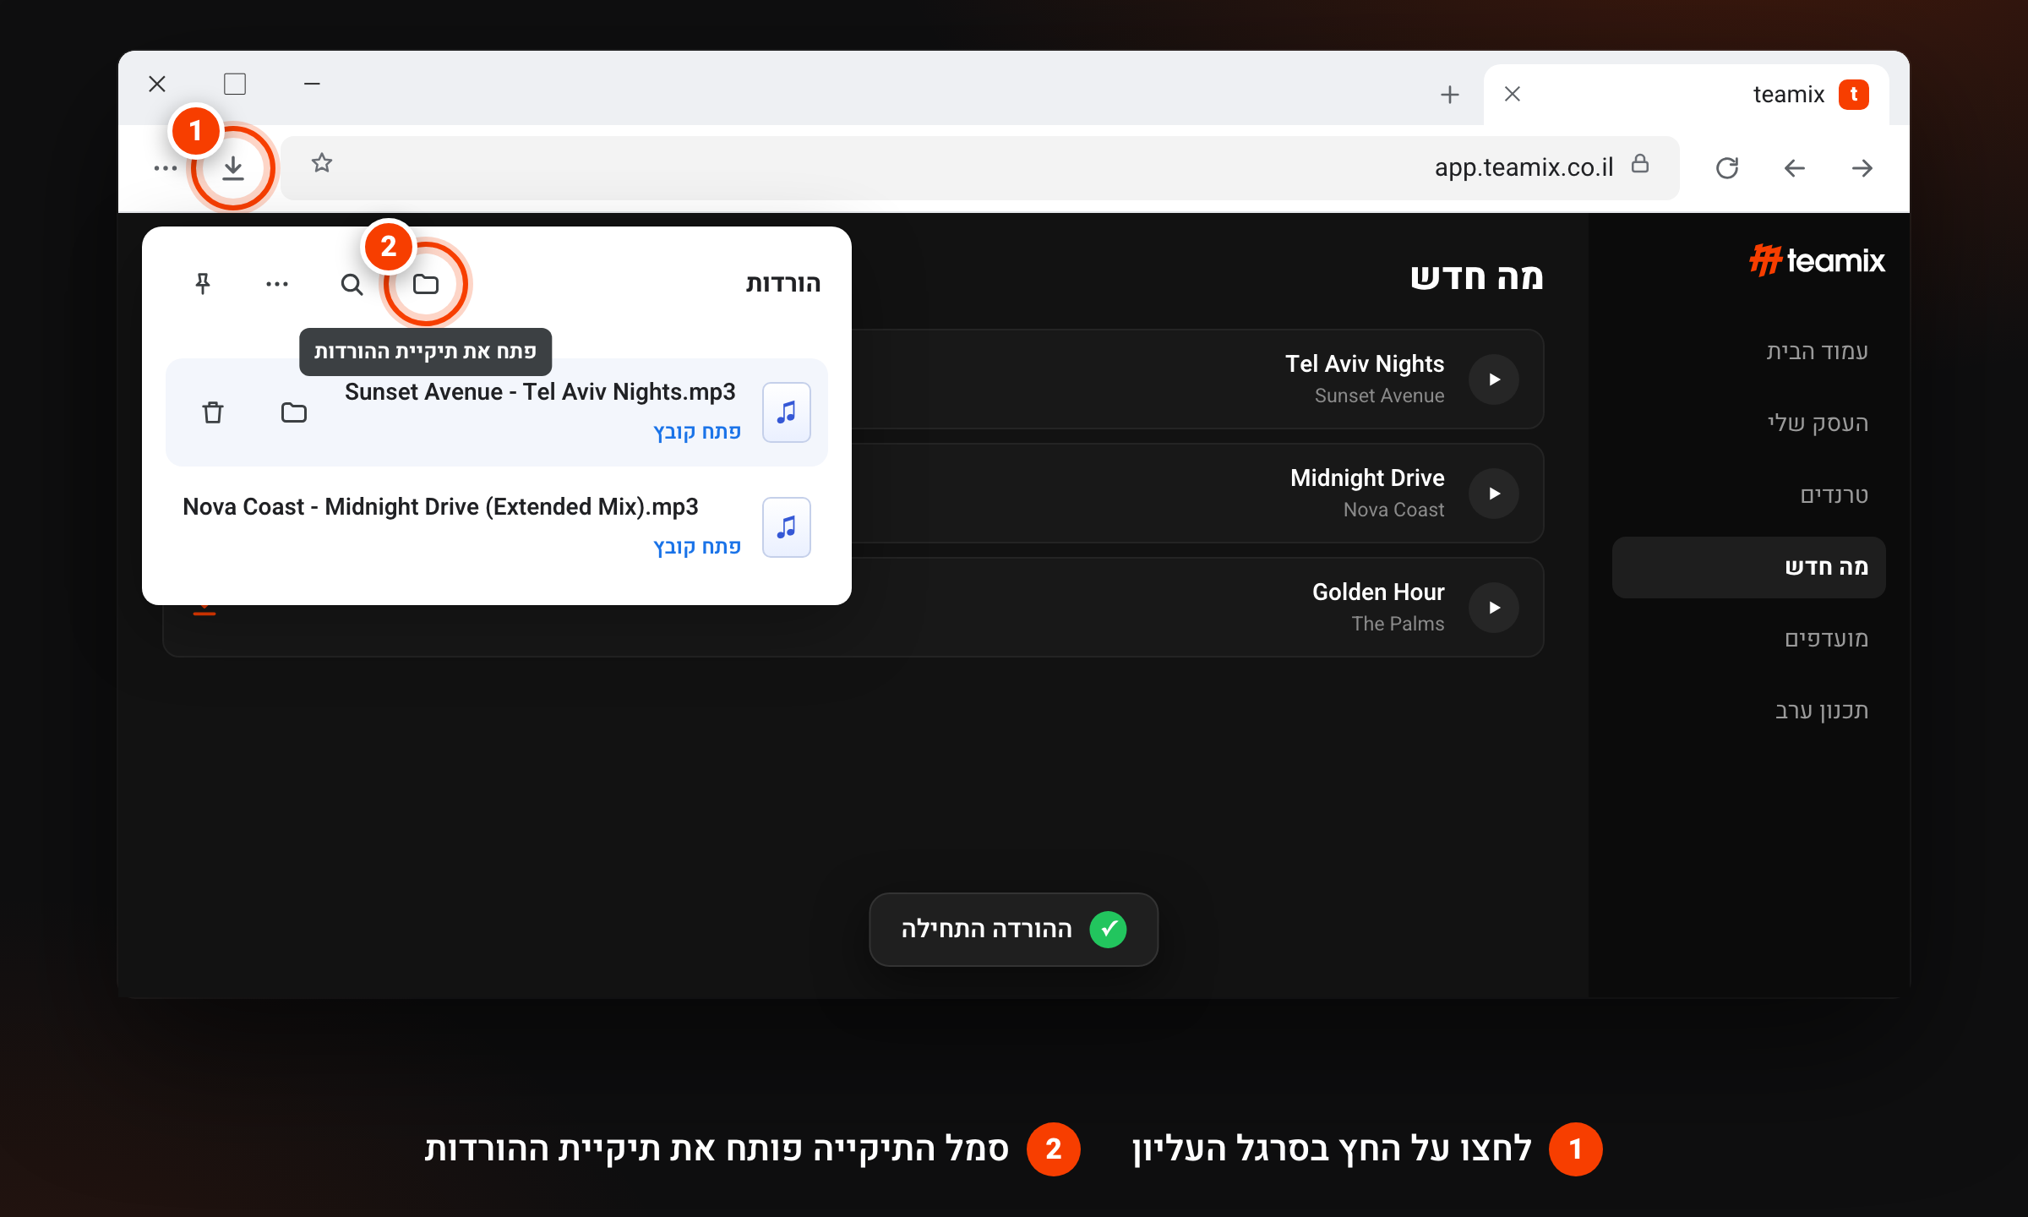Screen dimensions: 2028x1217
Task: Open file link under Sunset Avenue mp3
Action: pos(697,432)
